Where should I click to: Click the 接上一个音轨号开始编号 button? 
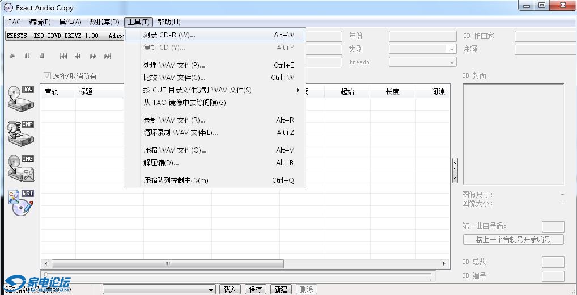[513, 239]
